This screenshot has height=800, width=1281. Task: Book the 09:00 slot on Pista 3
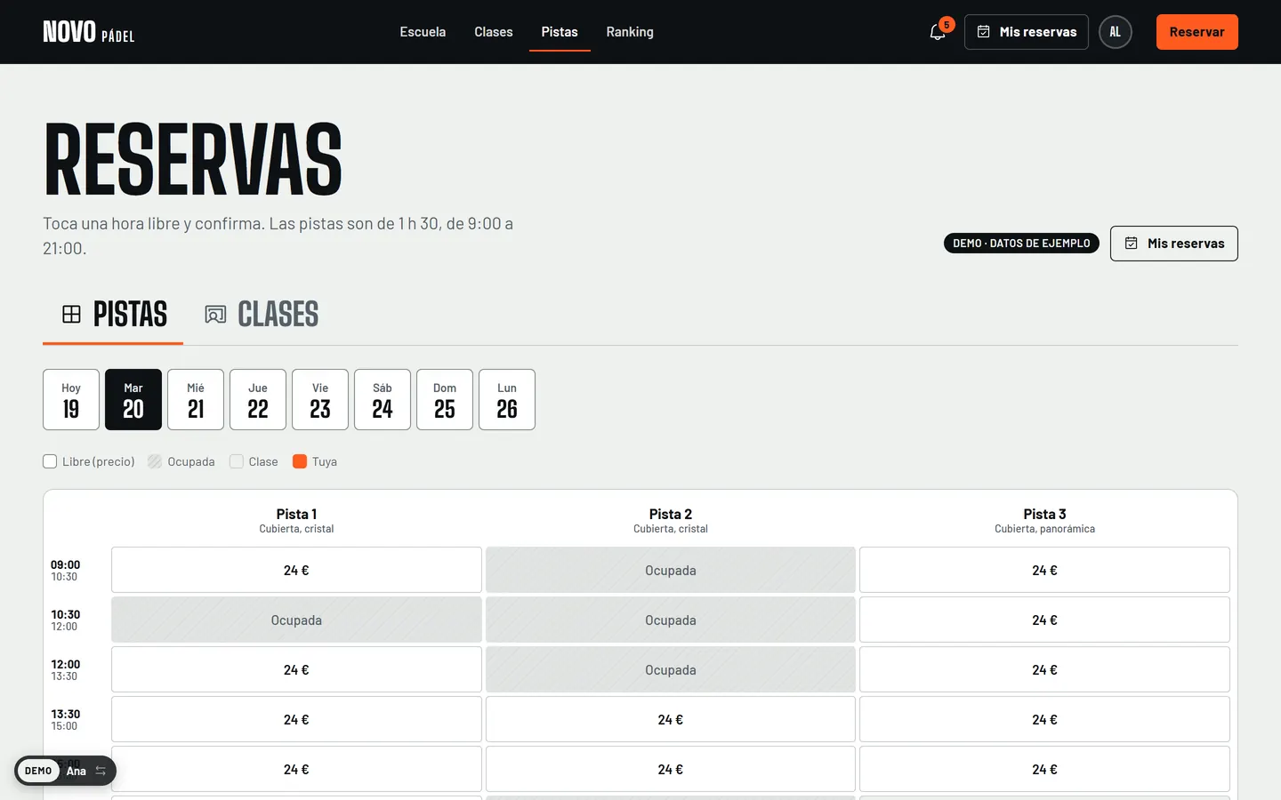point(1044,570)
